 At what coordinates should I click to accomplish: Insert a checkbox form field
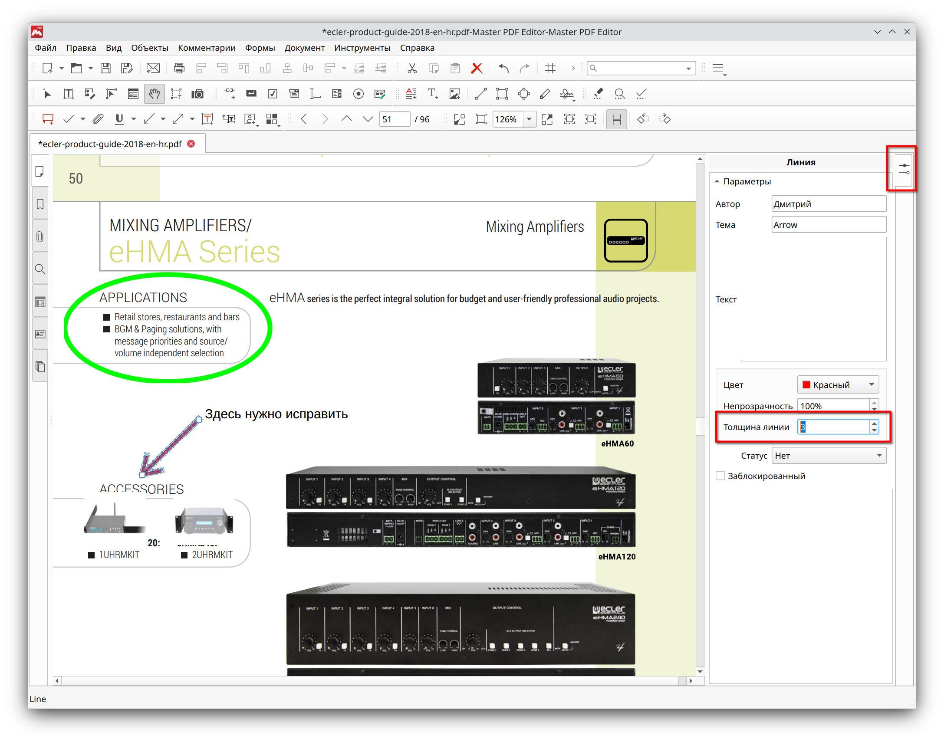pos(273,94)
